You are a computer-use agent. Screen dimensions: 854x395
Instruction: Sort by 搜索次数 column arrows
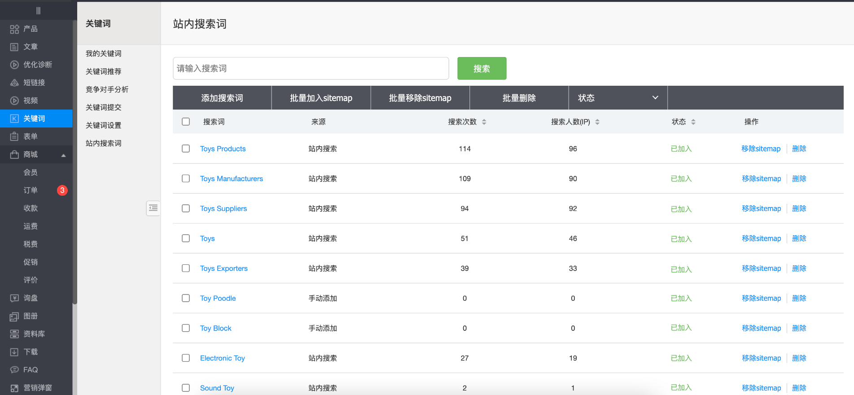pyautogui.click(x=484, y=122)
